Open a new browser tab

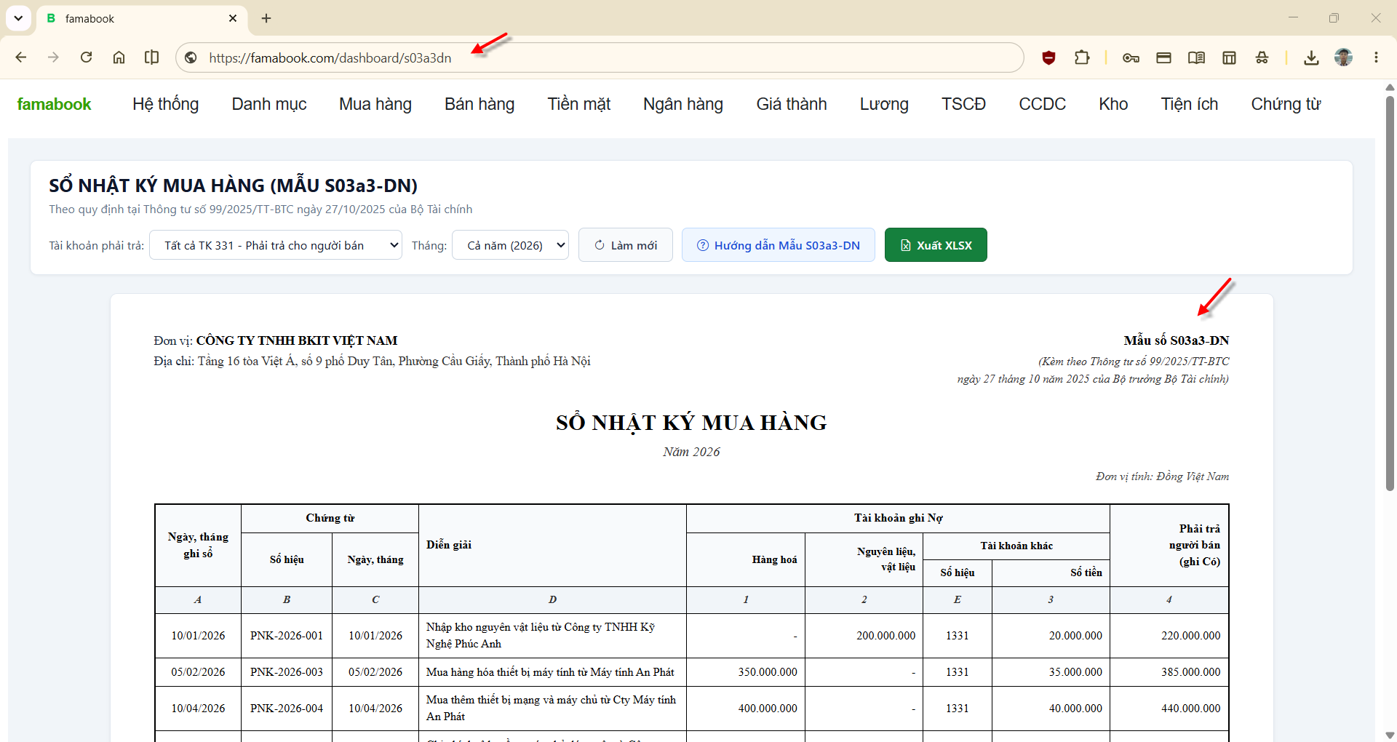click(x=266, y=18)
